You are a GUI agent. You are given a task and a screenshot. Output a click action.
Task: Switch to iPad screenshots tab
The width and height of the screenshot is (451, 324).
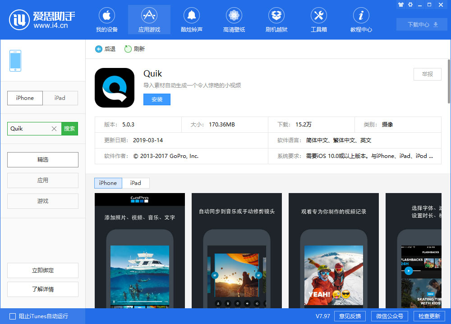pyautogui.click(x=136, y=183)
